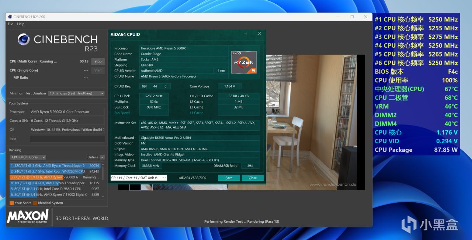Click the Processor field in Your System
The width and height of the screenshot is (472, 240).
[67, 112]
